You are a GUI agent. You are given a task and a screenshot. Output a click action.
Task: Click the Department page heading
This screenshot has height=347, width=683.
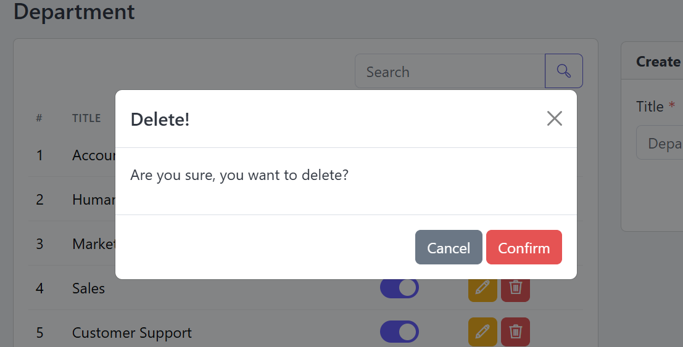74,11
